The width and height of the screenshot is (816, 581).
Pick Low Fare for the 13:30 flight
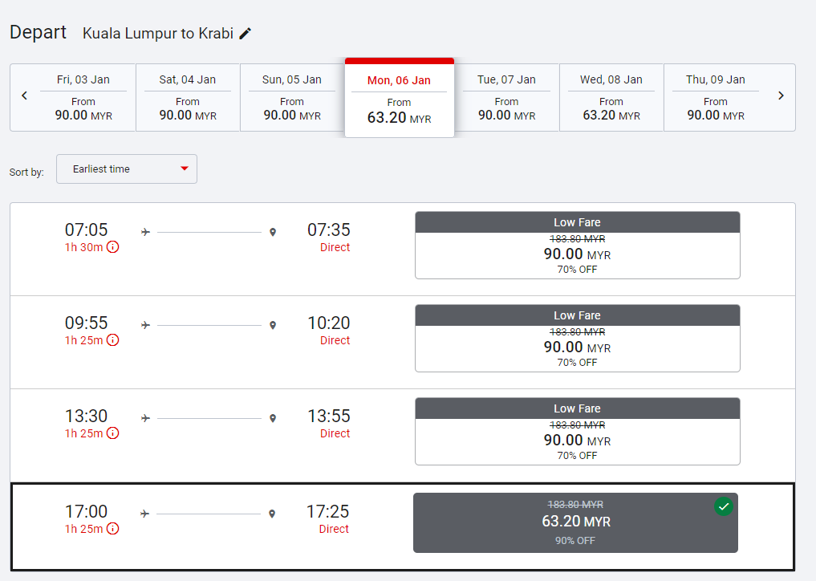[x=577, y=432]
